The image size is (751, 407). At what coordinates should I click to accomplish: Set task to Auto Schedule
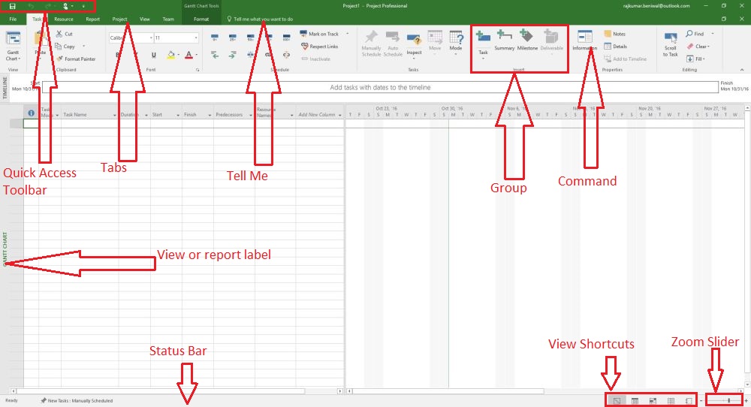pos(393,44)
